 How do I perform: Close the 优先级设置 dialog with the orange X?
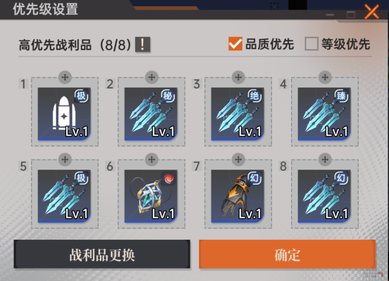coord(372,12)
